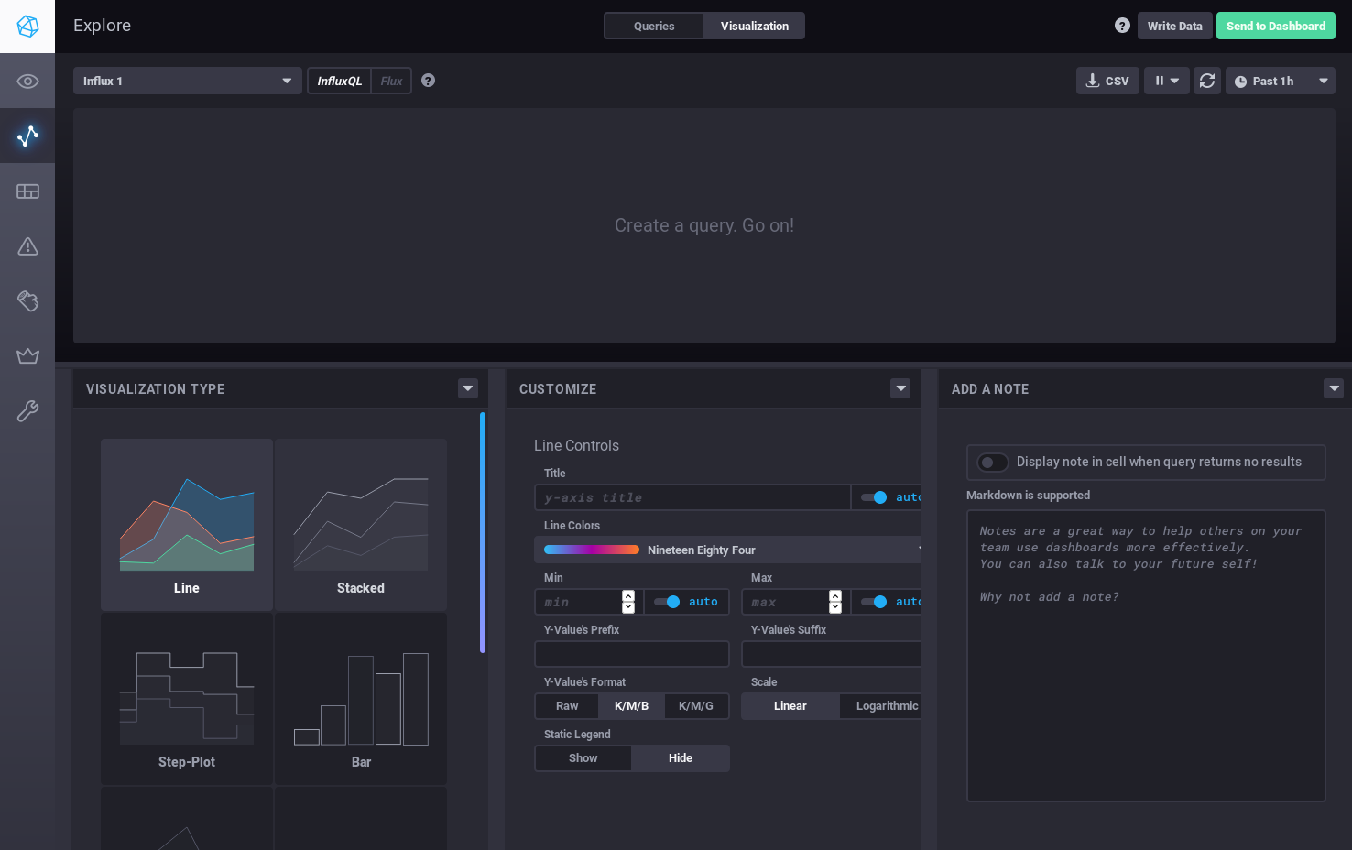Select K/M/G Y-value format

point(695,706)
